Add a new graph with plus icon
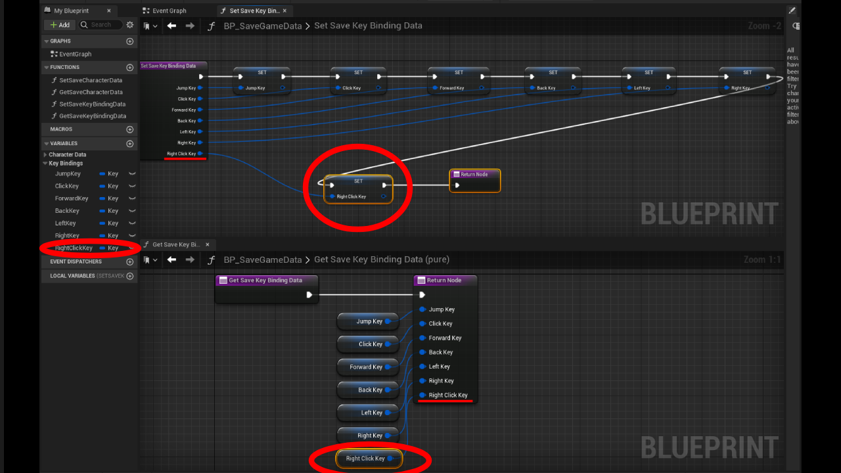 click(x=130, y=41)
